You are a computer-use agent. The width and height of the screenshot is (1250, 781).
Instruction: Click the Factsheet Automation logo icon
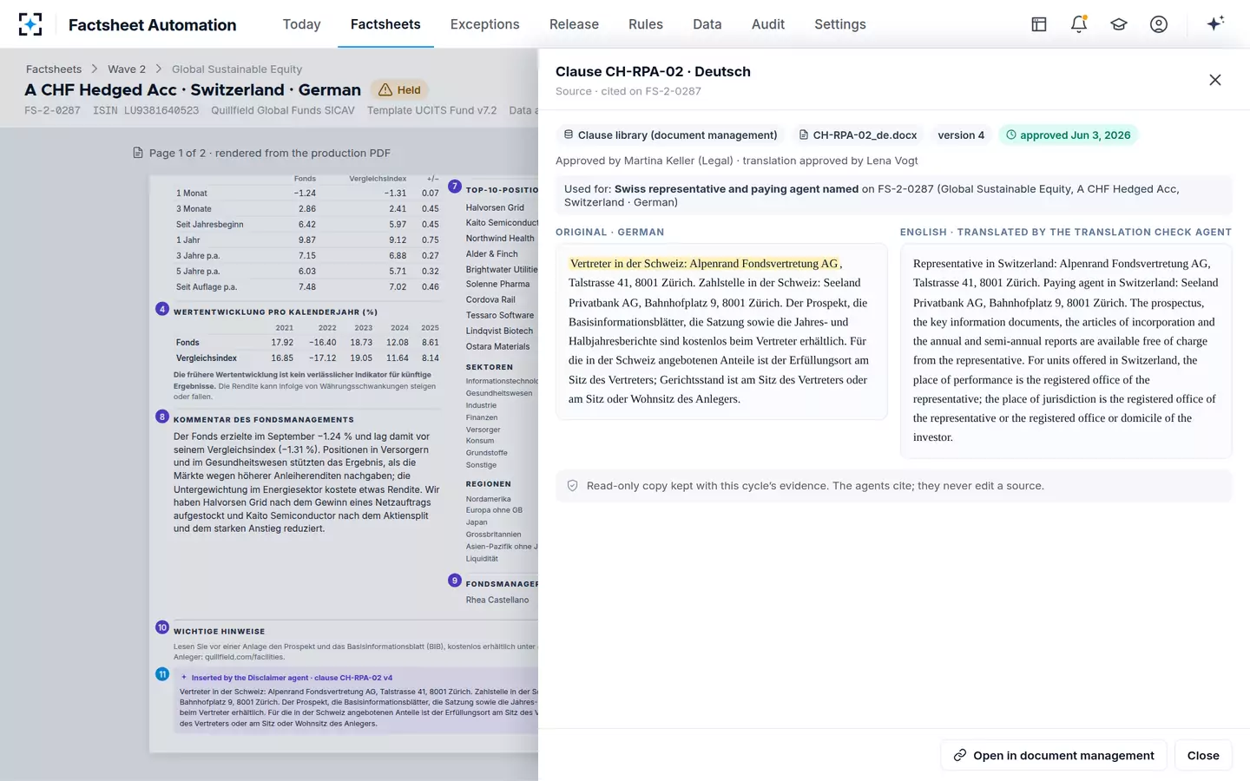pos(30,24)
